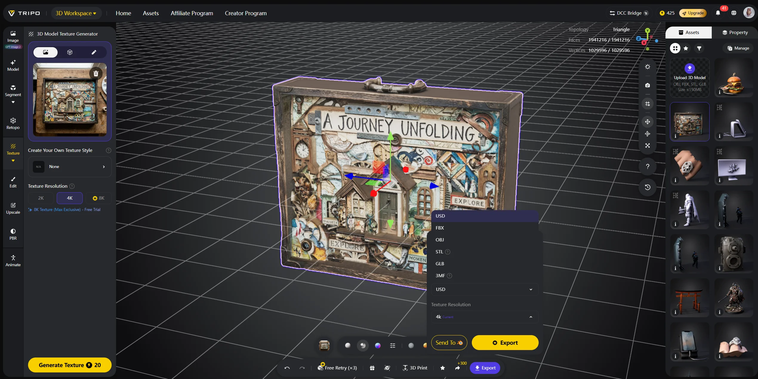Click the purple Export button
758x379 pixels.
[x=485, y=368]
